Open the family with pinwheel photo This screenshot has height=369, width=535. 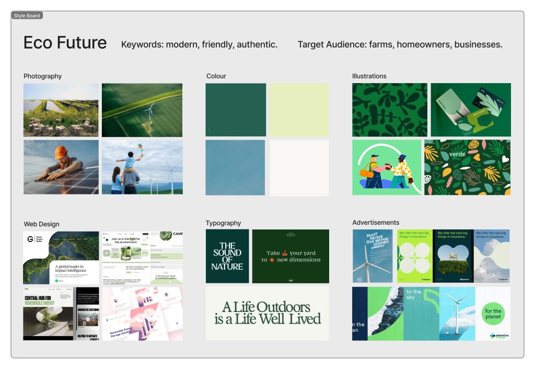[x=142, y=167]
